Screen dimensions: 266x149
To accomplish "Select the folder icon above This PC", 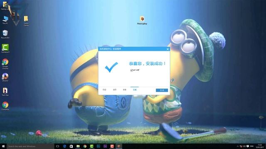I will pyautogui.click(x=5, y=5).
